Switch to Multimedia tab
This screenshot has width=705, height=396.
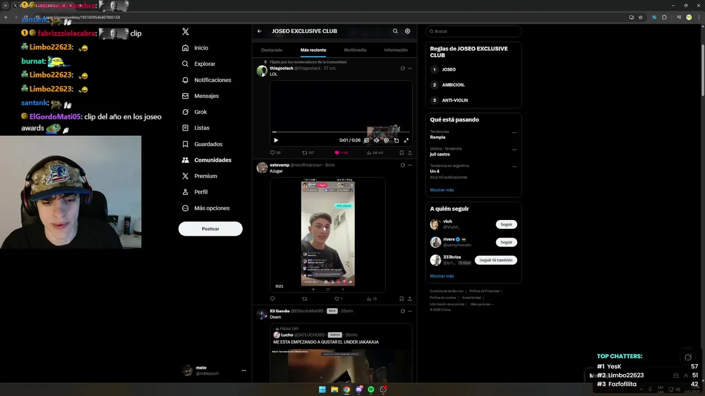coord(355,50)
